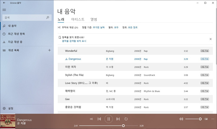Go back using the top-left arrow

click(x=4, y=3)
